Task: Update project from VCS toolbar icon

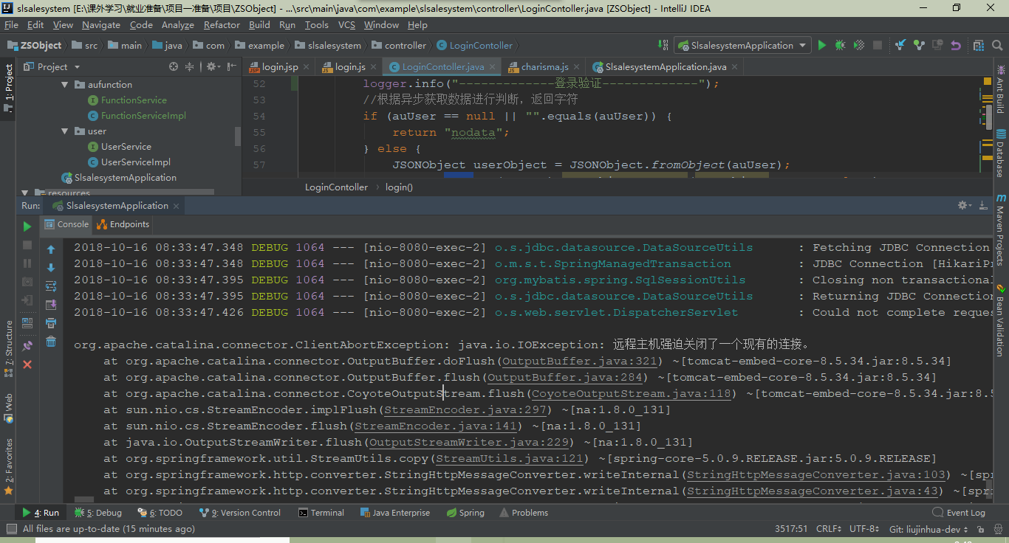Action: click(900, 45)
